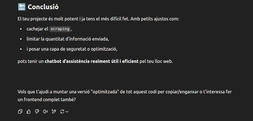253x121 pixels.
Task: Click the bullet starting with cachejar el
Action: click(49, 29)
